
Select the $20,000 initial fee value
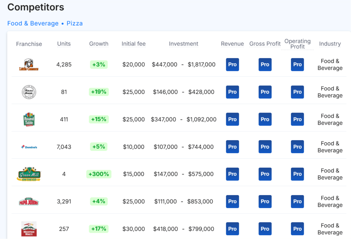click(134, 65)
